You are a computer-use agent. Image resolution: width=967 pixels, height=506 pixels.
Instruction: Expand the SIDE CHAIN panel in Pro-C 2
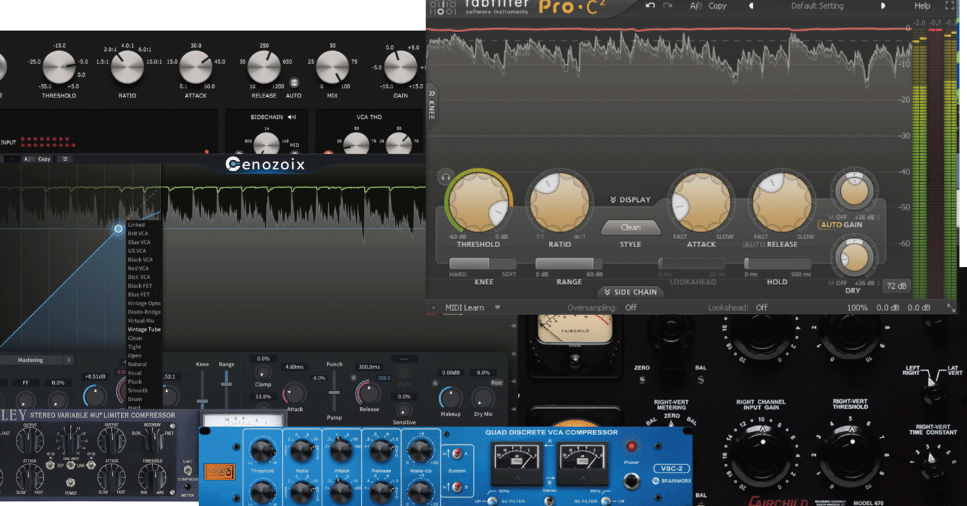point(630,292)
